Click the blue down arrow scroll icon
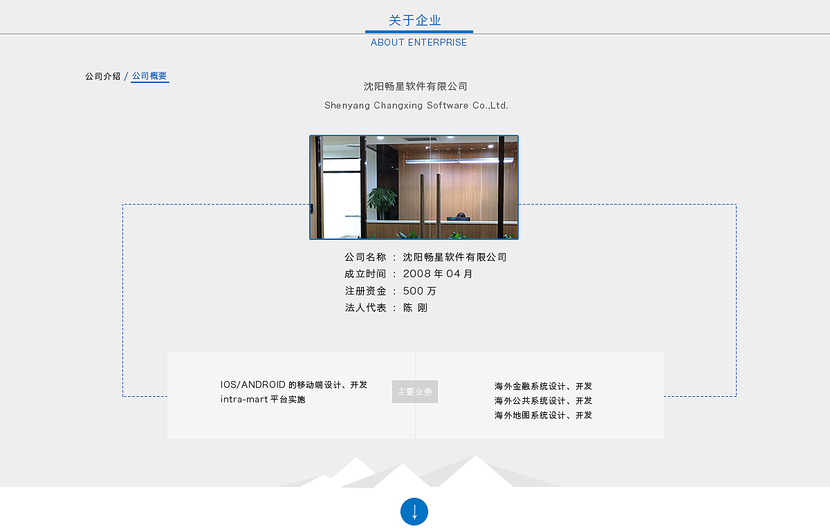 click(414, 512)
